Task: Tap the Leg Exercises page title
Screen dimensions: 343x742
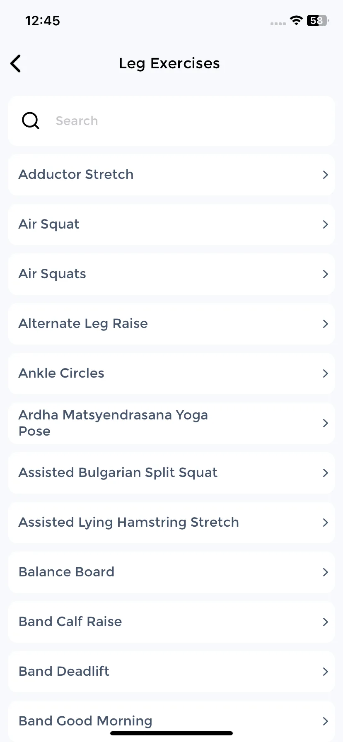Action: click(169, 63)
